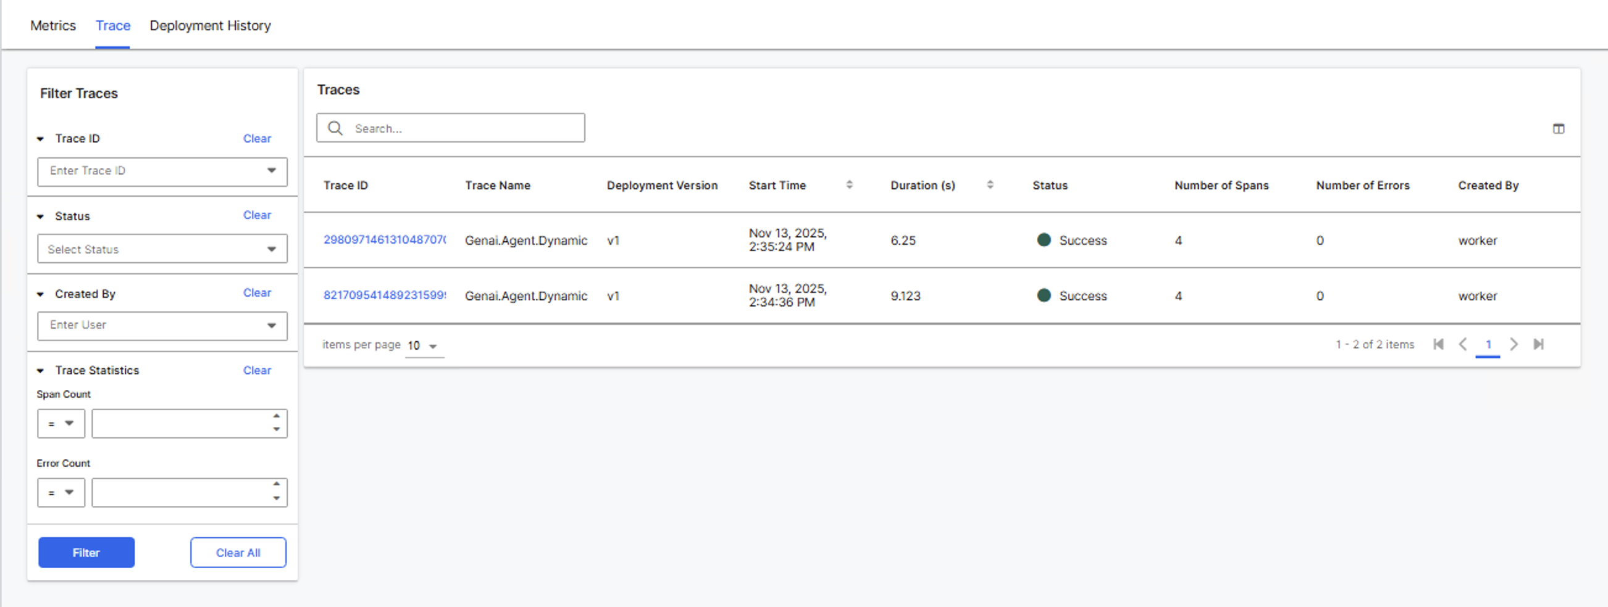Viewport: 1608px width, 607px height.
Task: Sort traces by Duration column
Action: pyautogui.click(x=990, y=184)
